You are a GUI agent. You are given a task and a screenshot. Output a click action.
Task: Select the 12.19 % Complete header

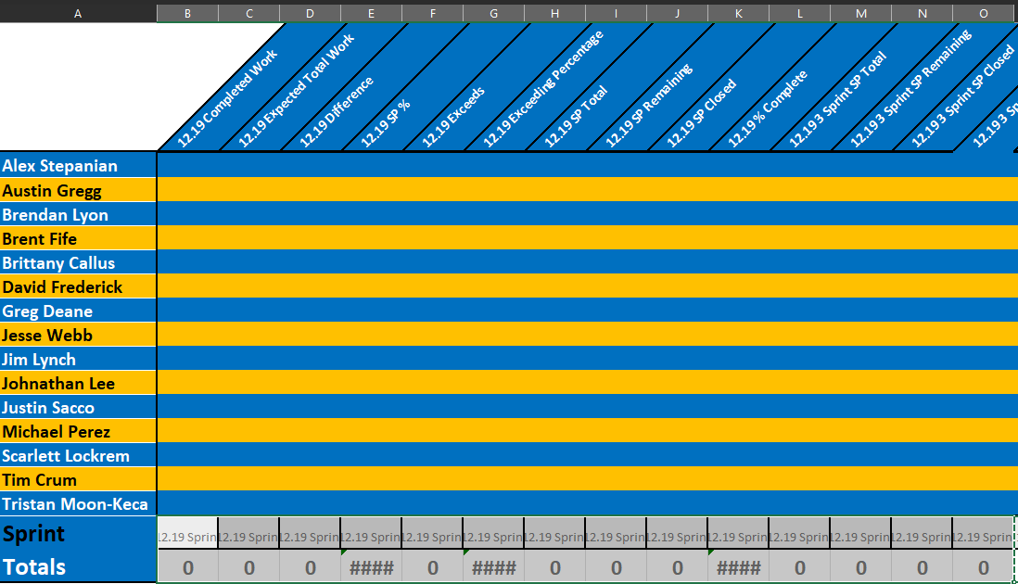click(x=768, y=108)
